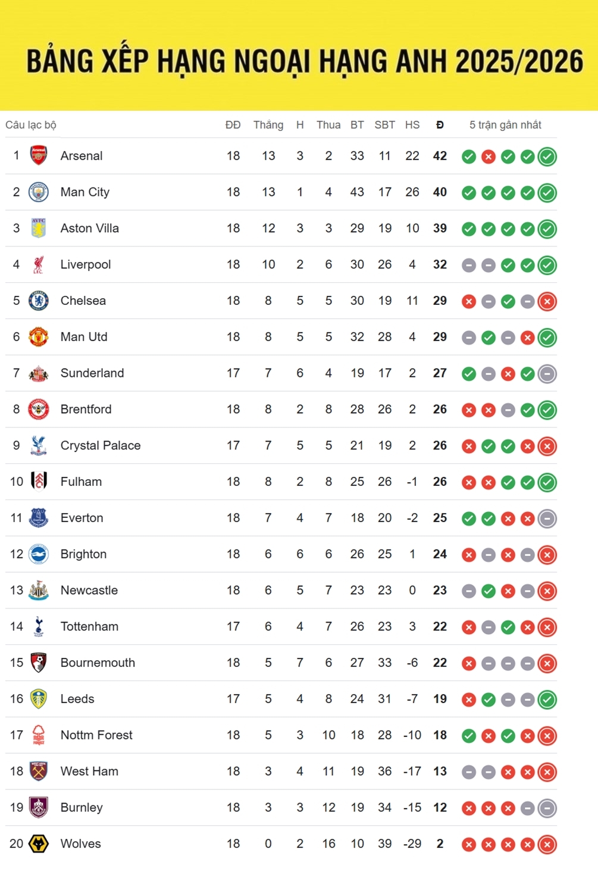Click the Wolves club crest

point(39,844)
